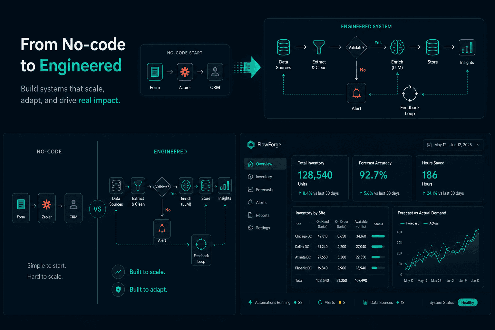Select Data Sources icon in Engineered System panel
This screenshot has height=330, width=495.
point(284,47)
